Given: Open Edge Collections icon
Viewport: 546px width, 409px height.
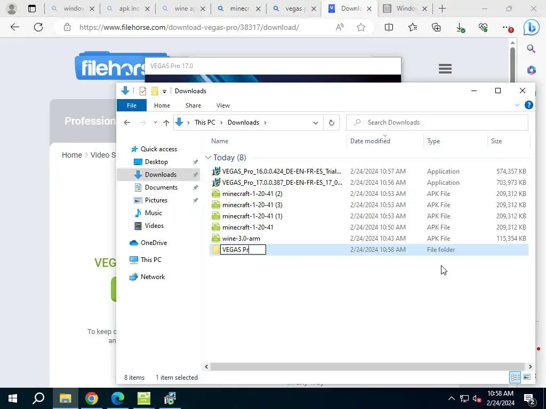Looking at the screenshot, I should [436, 27].
